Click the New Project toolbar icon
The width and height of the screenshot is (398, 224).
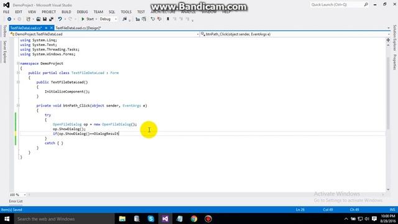click(28, 19)
